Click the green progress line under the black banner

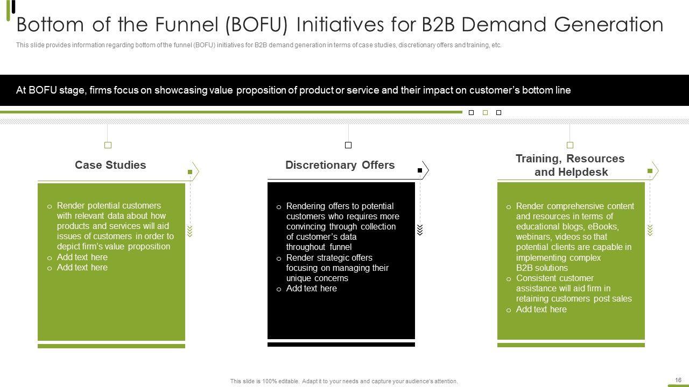click(231, 112)
